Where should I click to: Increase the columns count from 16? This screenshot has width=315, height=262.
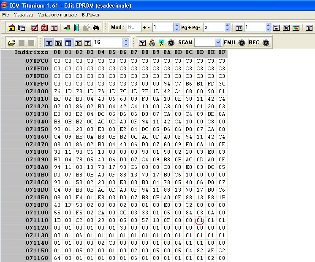click(x=126, y=40)
